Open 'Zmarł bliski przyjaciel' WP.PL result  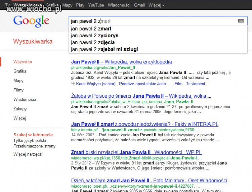tap(136, 152)
